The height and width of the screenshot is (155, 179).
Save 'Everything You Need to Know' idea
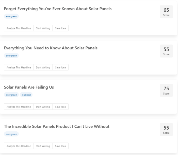point(61,68)
